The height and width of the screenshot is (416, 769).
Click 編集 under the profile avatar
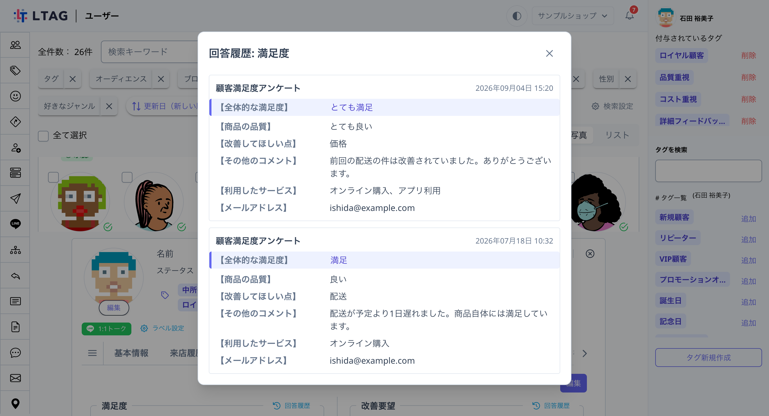point(114,308)
